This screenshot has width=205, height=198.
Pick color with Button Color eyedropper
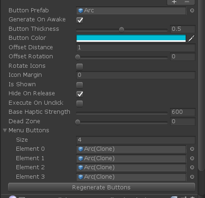[x=191, y=38]
